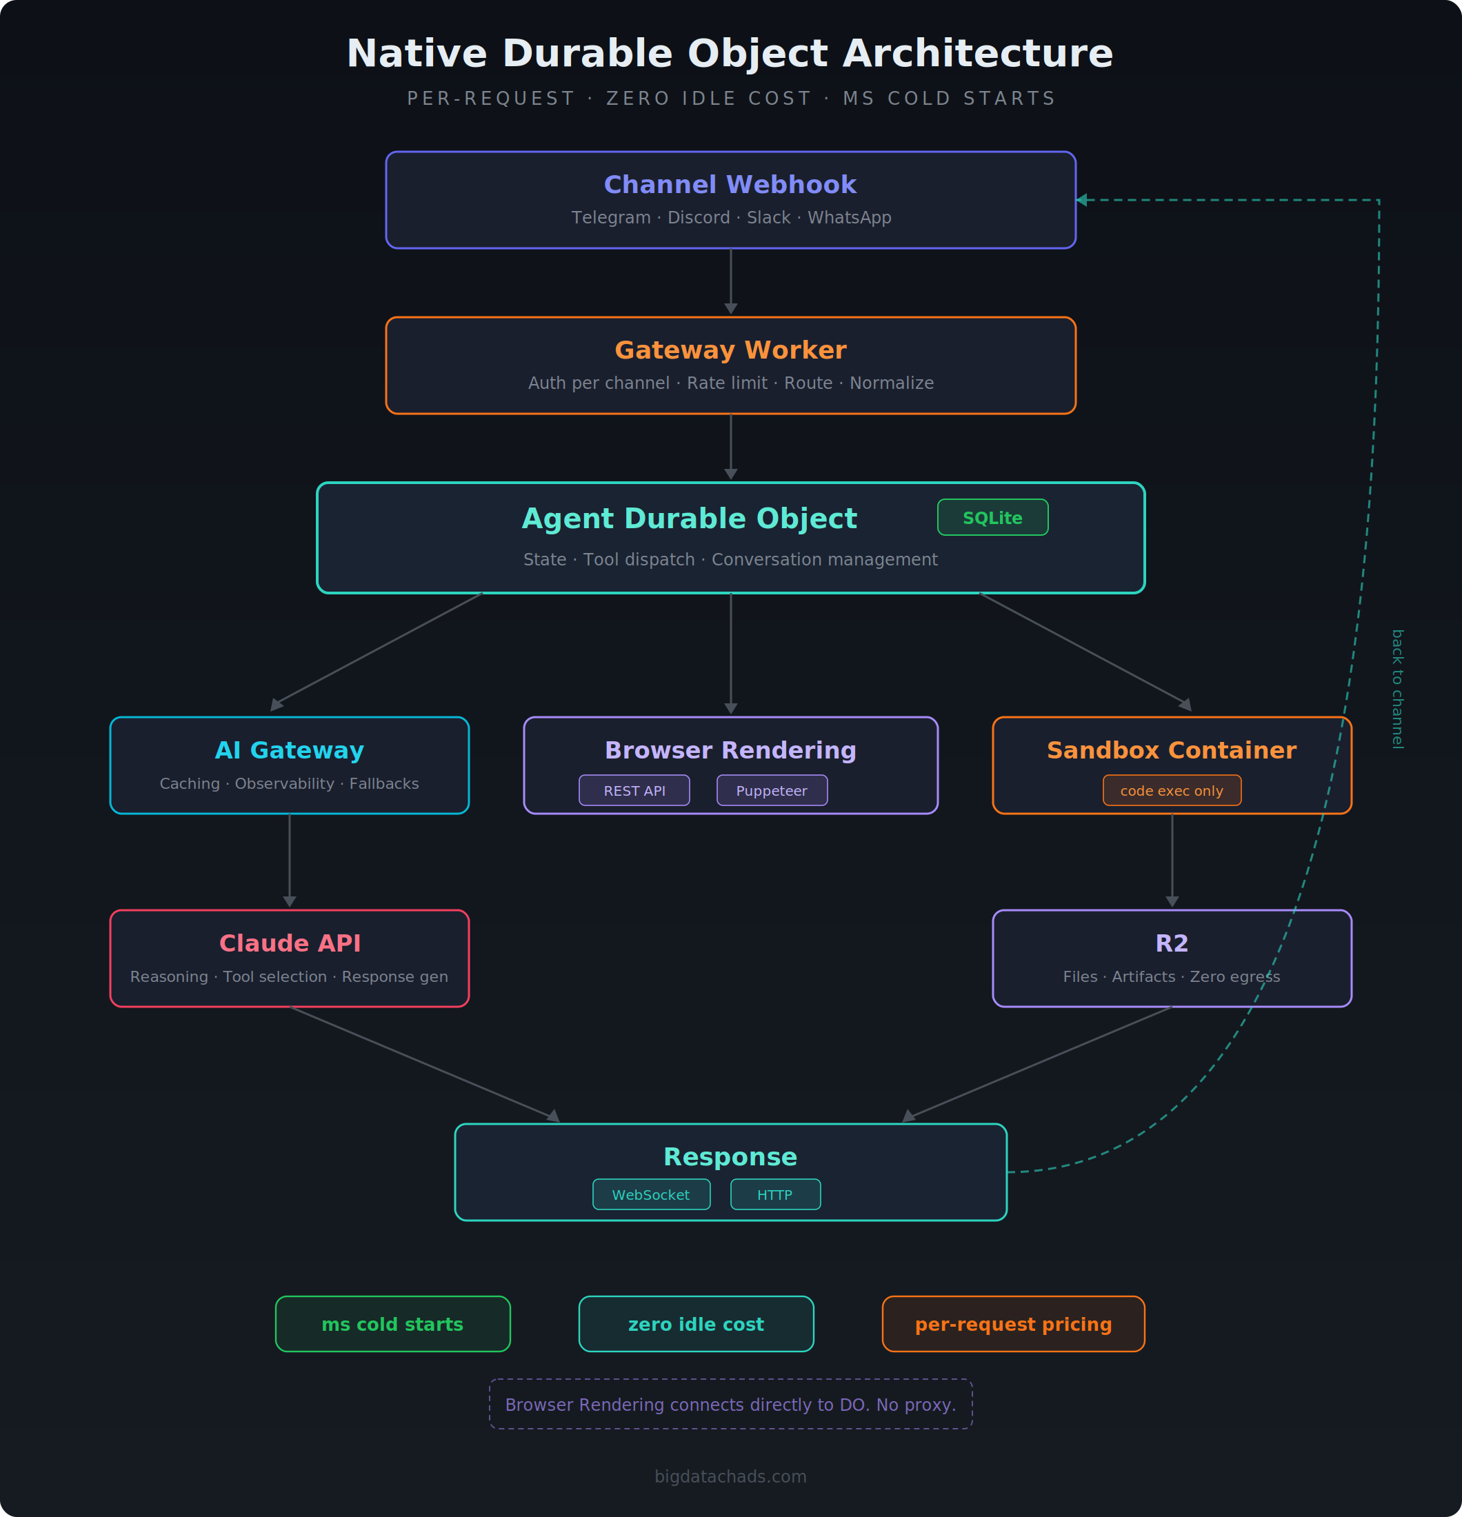
Task: Click the bigdatachads.com footer link
Action: pos(730,1475)
